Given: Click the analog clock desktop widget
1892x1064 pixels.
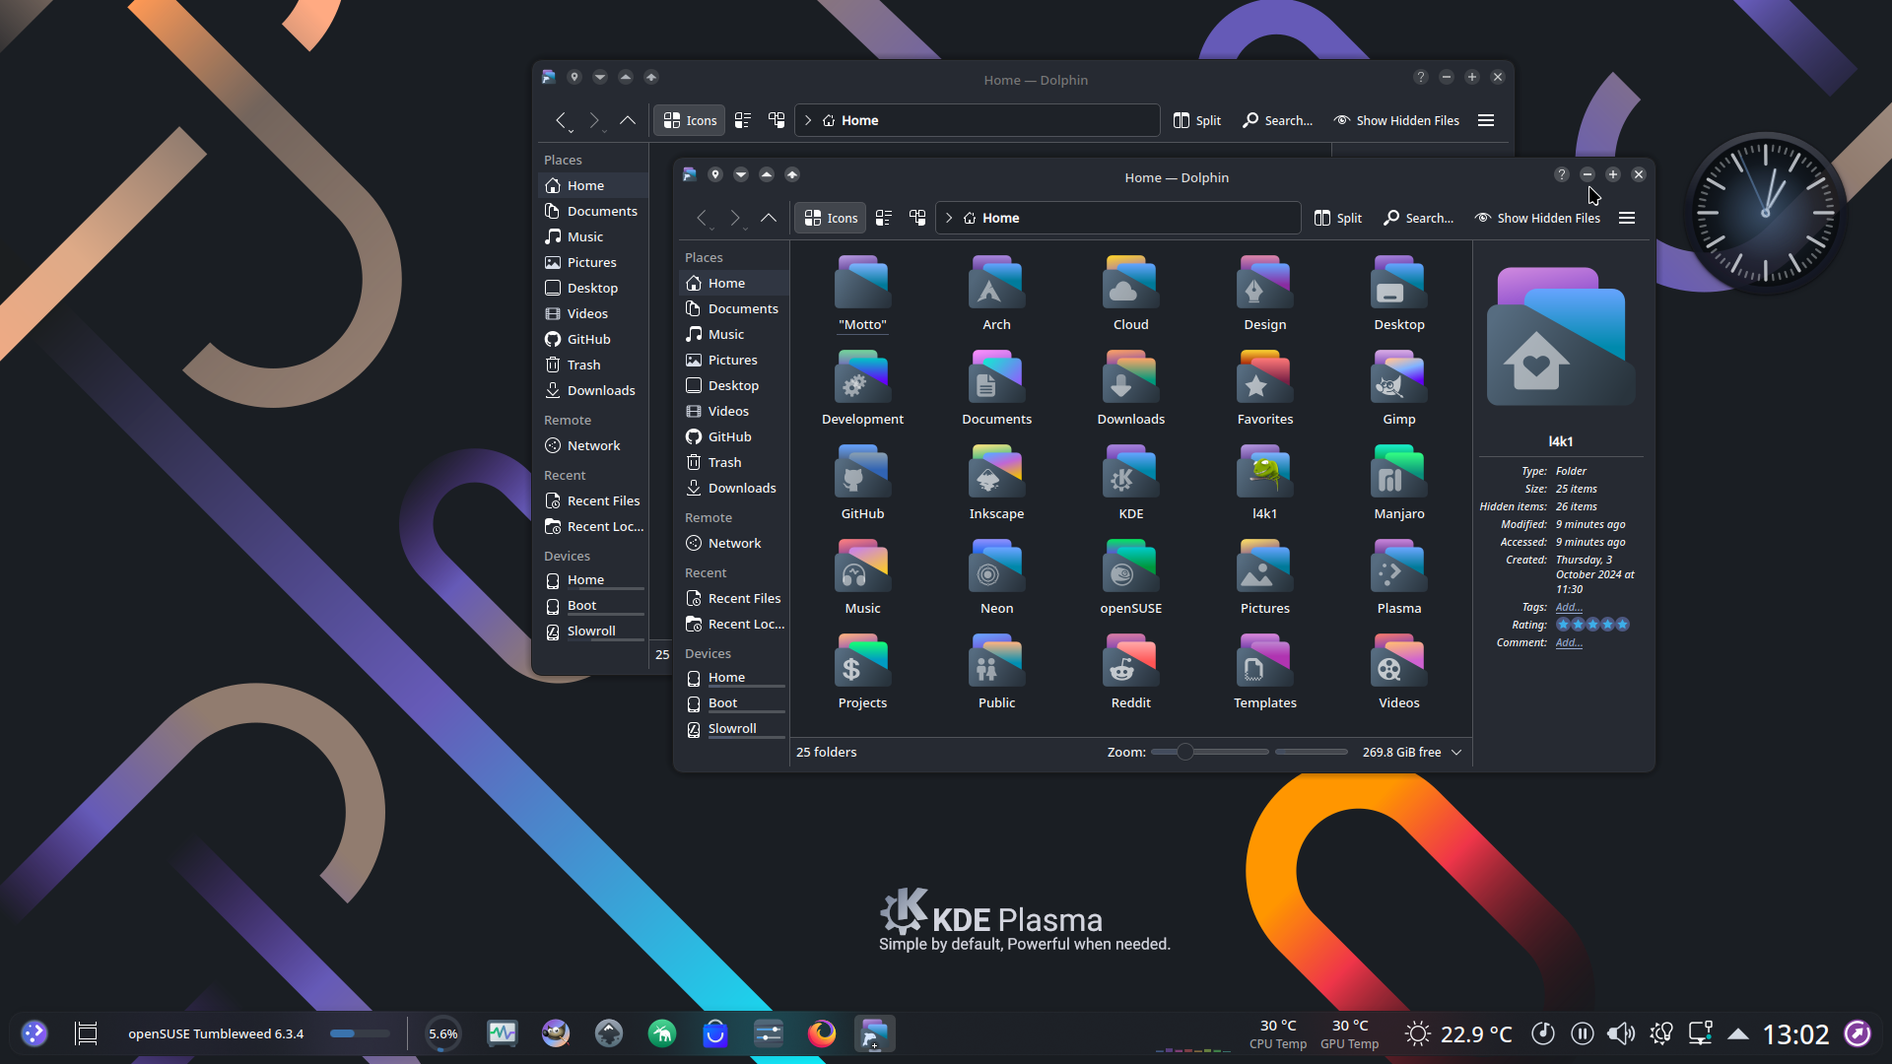Looking at the screenshot, I should [x=1765, y=213].
